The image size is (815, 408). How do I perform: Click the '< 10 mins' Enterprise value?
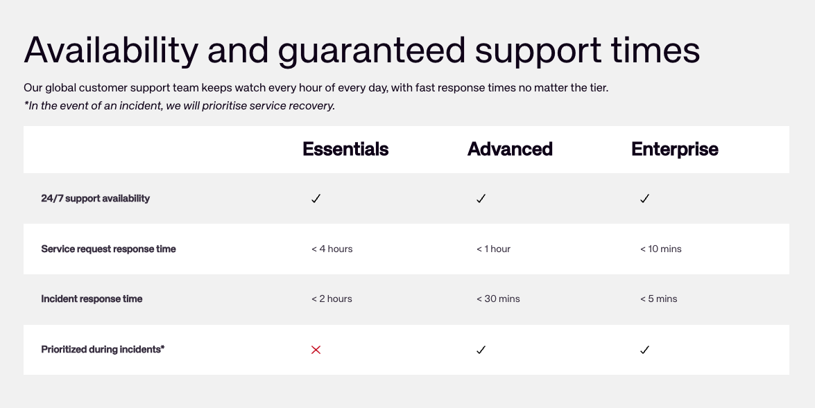660,249
